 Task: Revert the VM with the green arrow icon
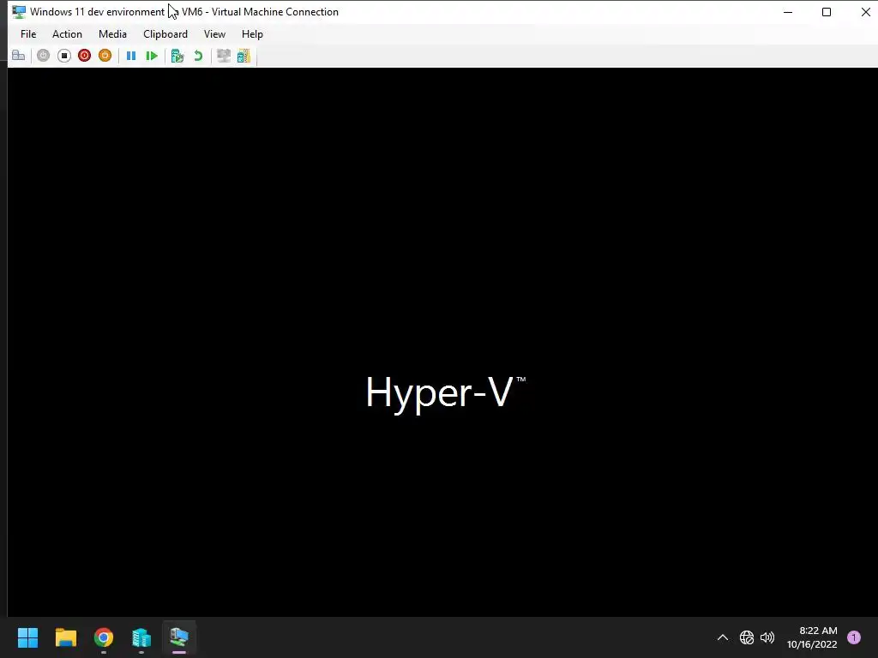(x=198, y=56)
